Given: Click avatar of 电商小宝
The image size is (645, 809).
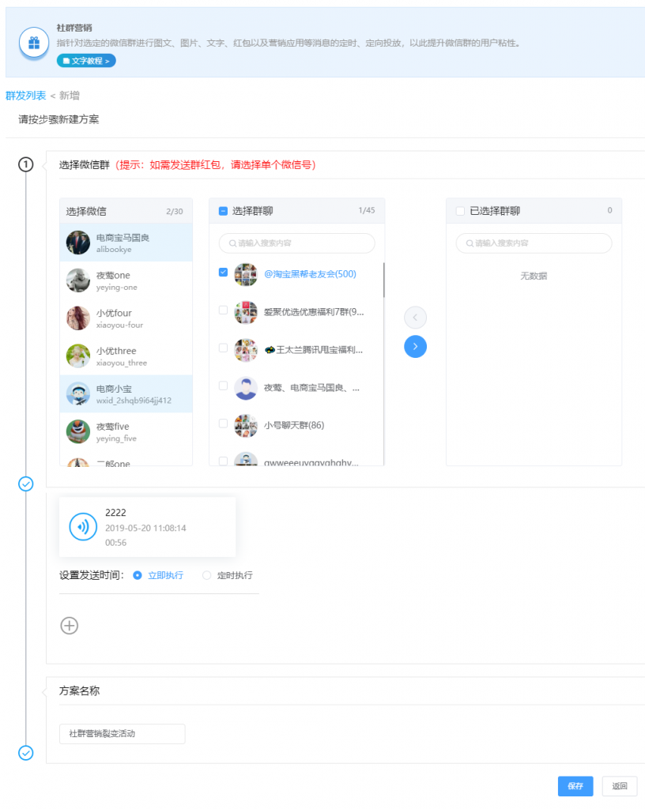Looking at the screenshot, I should tap(78, 393).
